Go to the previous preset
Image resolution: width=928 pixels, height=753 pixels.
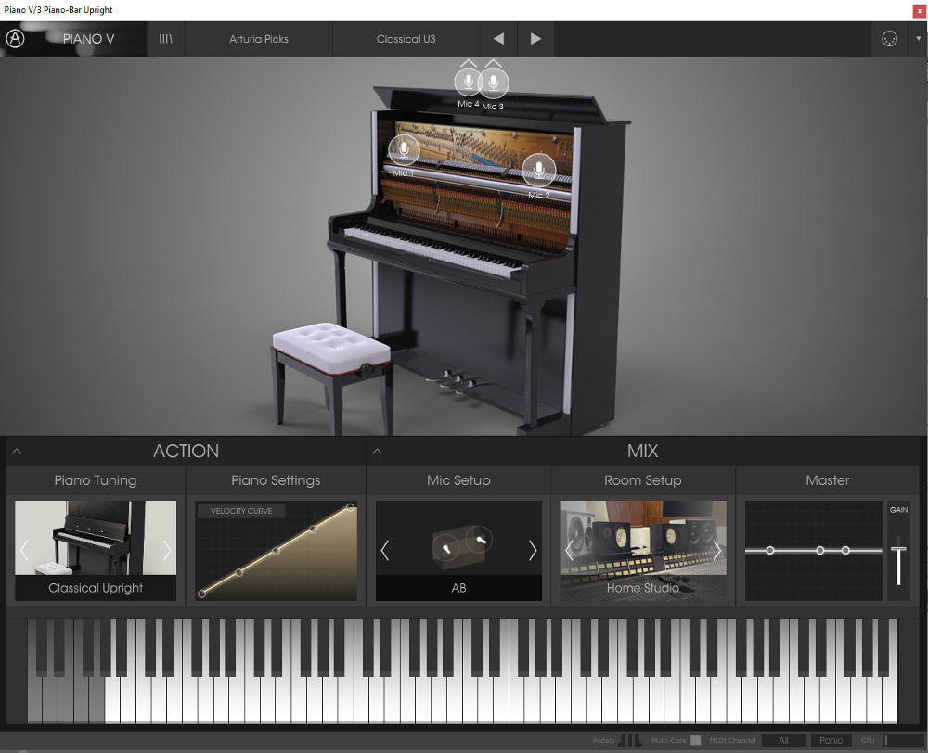coord(499,39)
